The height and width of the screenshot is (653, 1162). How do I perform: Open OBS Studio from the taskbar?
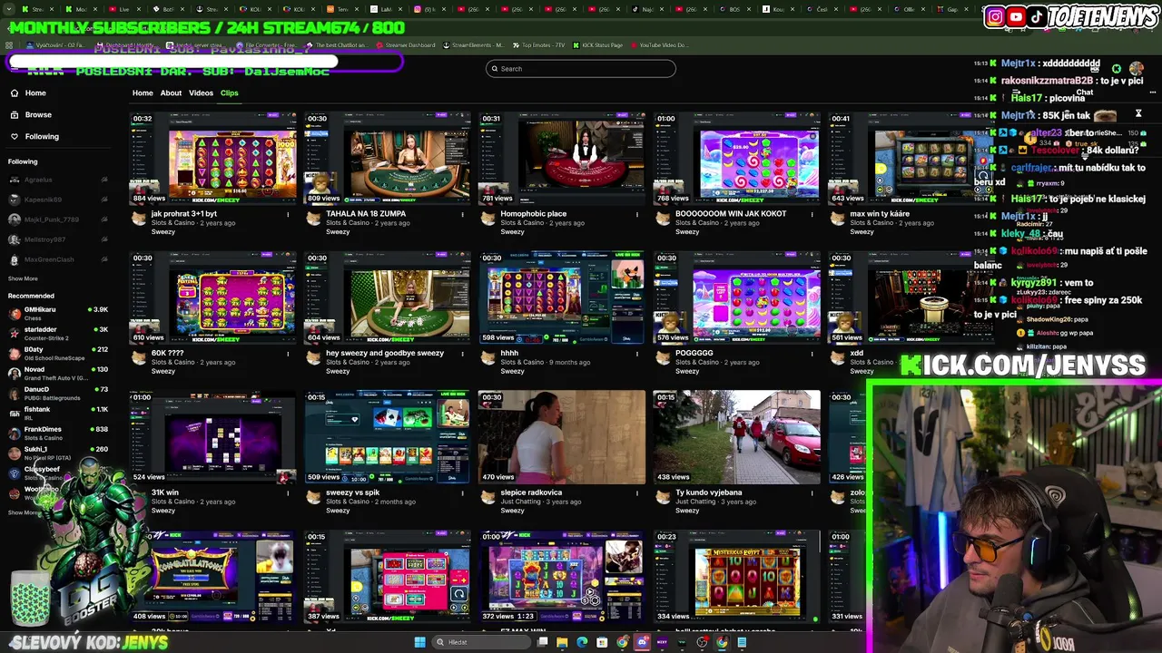click(x=702, y=642)
